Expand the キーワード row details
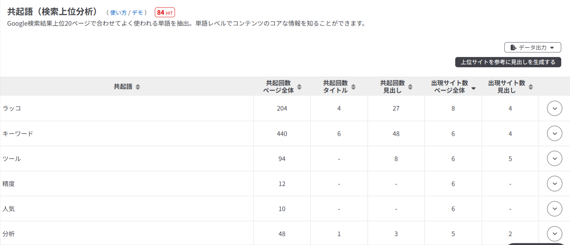Screen dimensions: 570x245 [x=554, y=134]
